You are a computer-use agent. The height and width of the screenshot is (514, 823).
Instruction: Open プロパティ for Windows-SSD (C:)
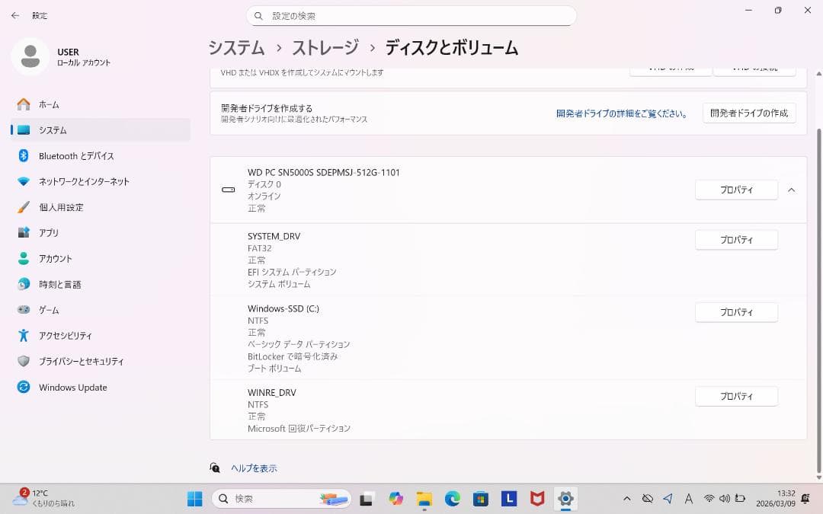(x=736, y=312)
